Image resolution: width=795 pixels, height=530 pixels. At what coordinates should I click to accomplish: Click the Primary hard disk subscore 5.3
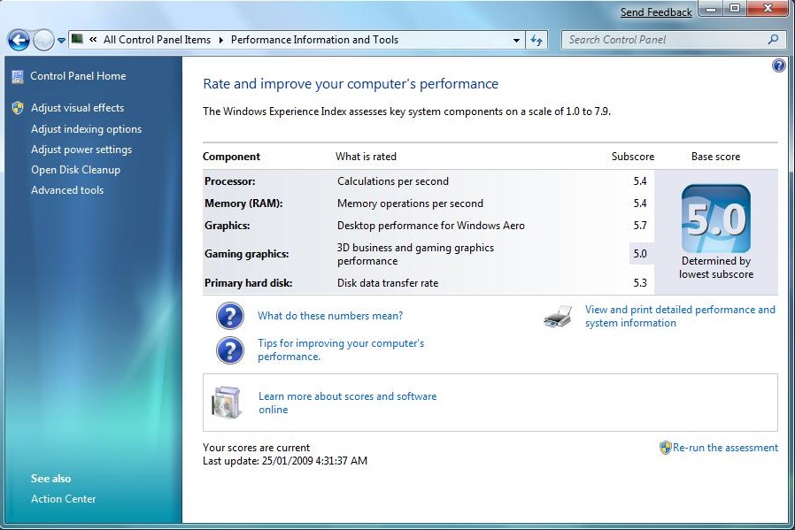[x=640, y=283]
